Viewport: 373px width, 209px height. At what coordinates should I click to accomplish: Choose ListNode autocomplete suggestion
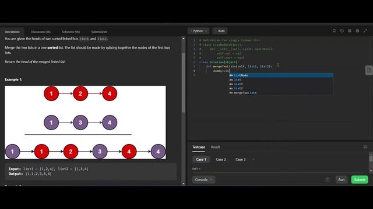coord(281,75)
